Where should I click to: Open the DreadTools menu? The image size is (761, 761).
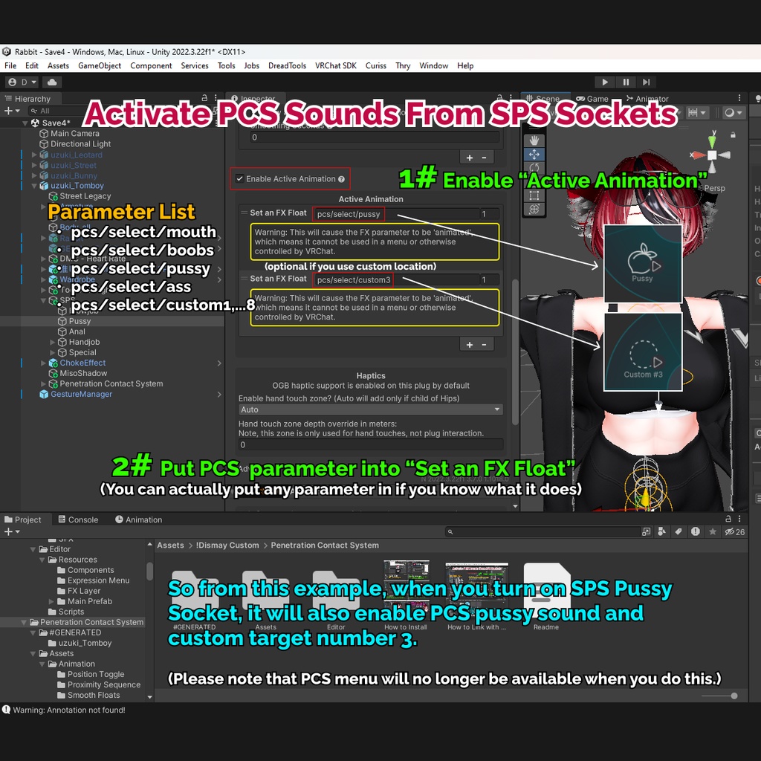pyautogui.click(x=287, y=65)
